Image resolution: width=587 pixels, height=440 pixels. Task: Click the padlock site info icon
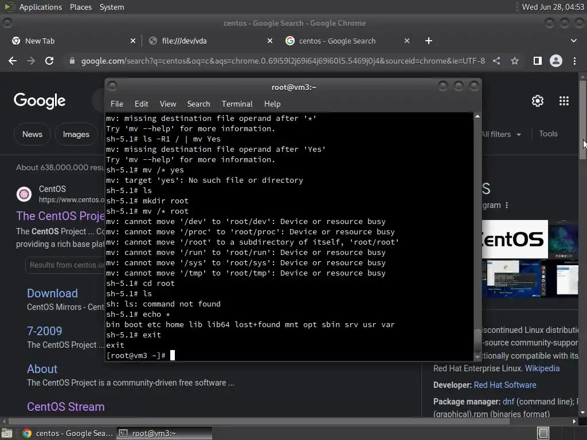pyautogui.click(x=72, y=61)
